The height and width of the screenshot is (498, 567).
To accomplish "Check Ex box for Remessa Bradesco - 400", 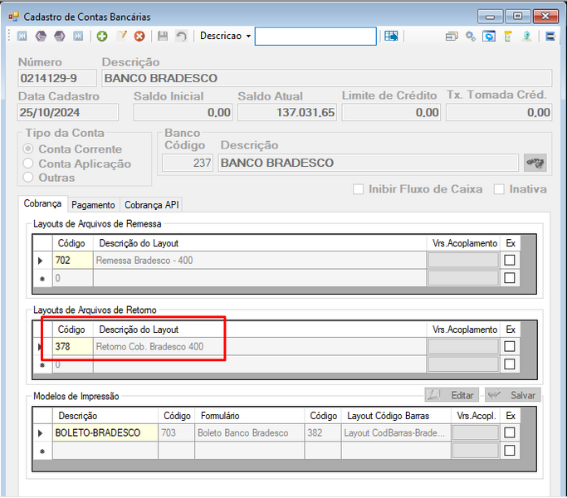I will coord(510,260).
